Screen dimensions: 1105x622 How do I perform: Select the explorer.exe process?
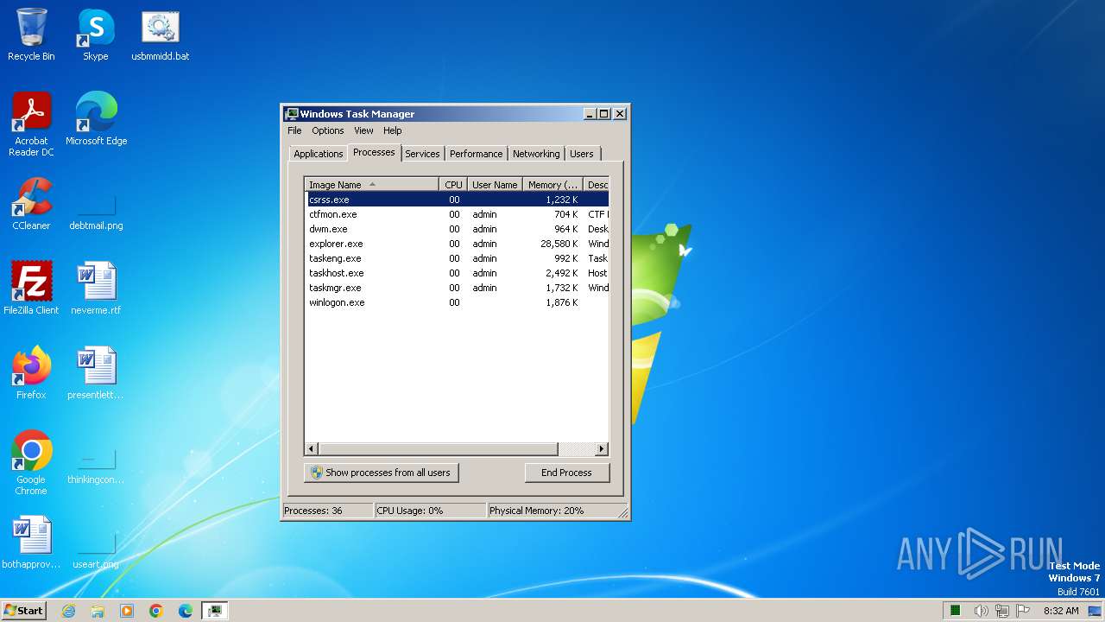pos(457,244)
